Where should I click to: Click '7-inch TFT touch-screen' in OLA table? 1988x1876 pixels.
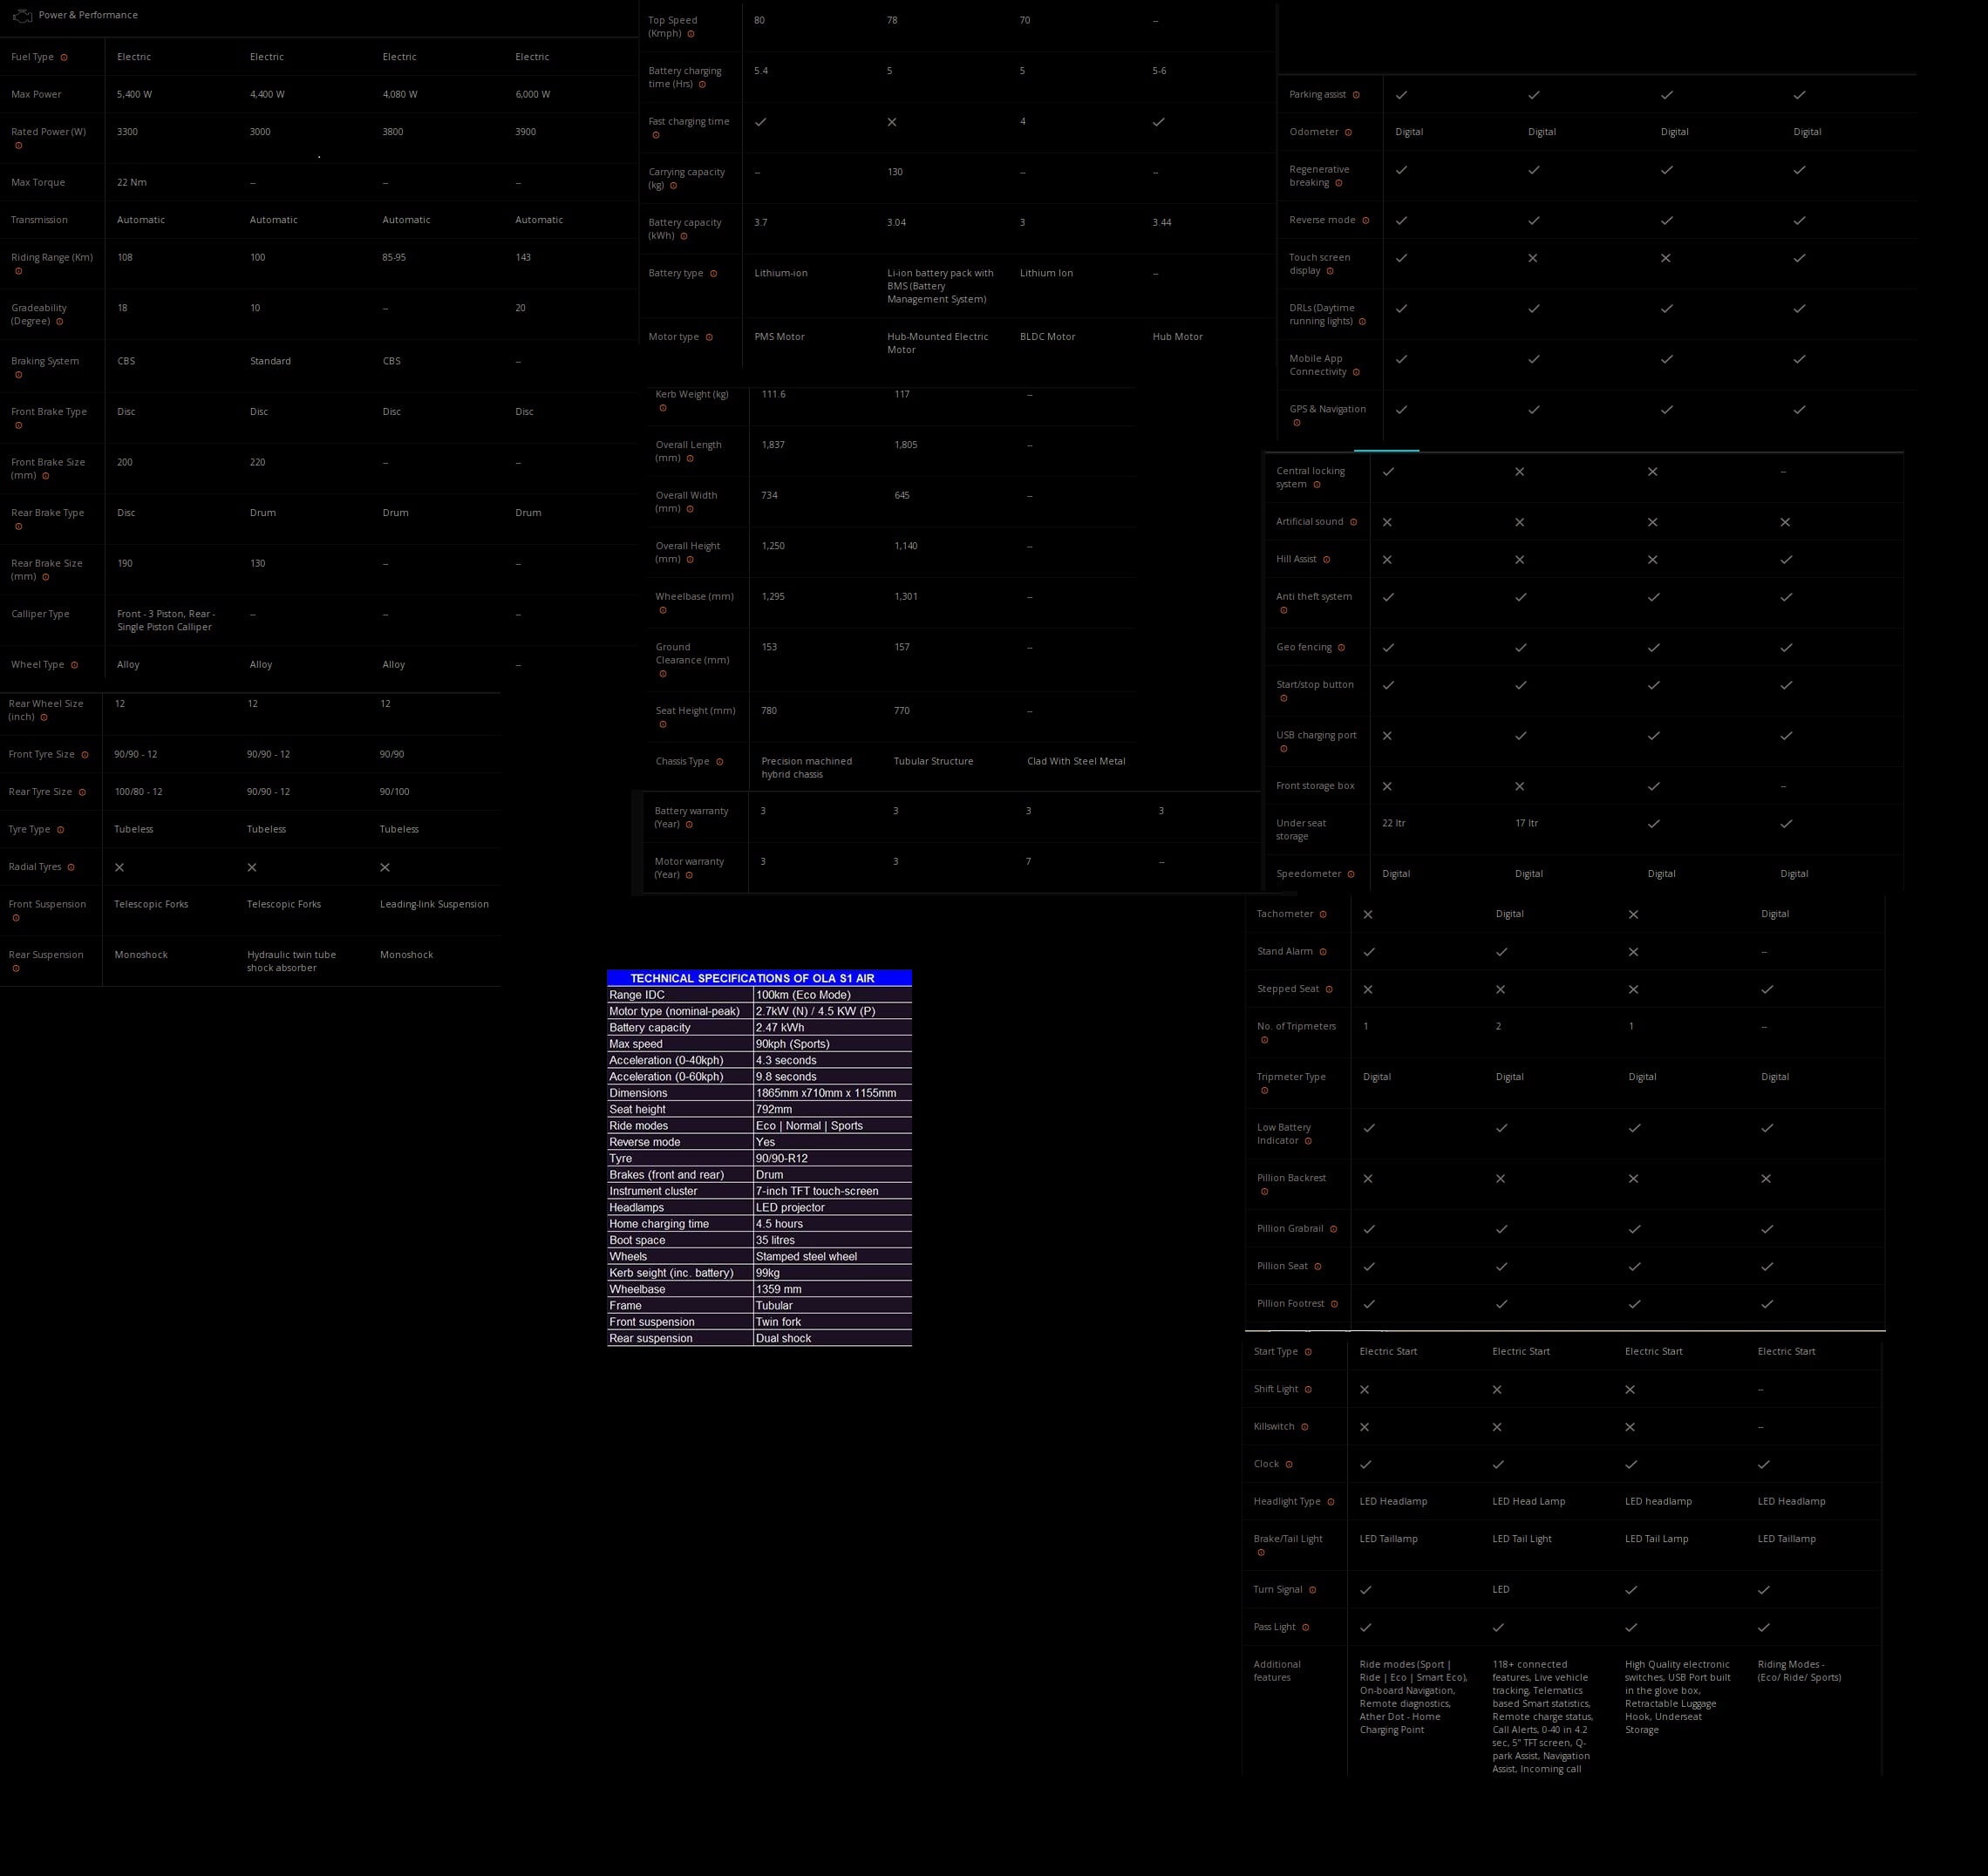817,1191
